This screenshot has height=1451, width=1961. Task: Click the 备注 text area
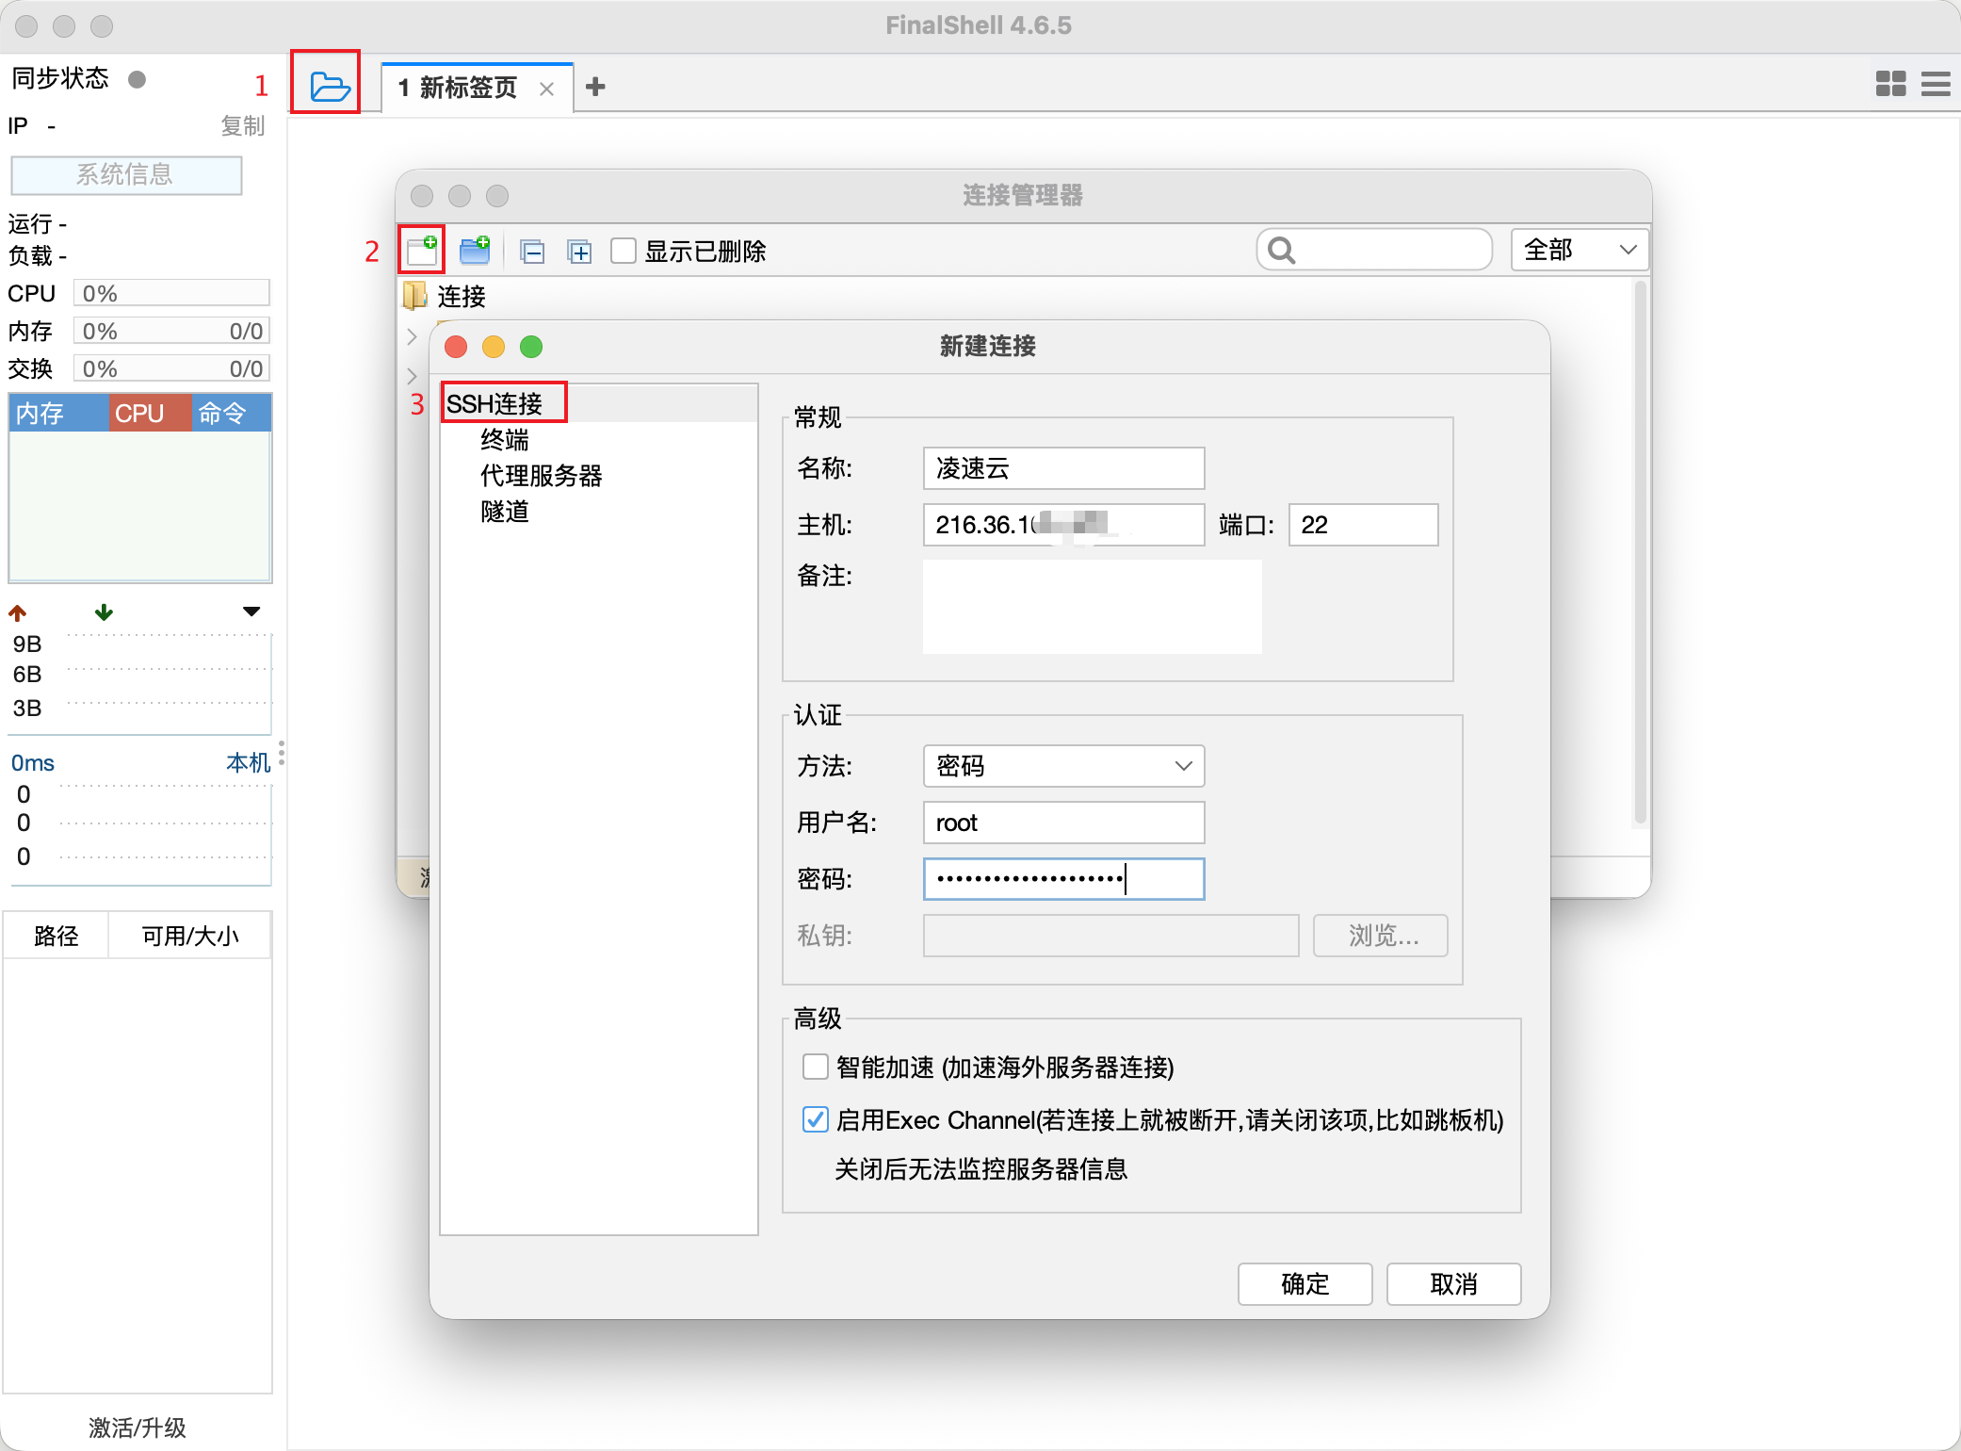point(1092,606)
